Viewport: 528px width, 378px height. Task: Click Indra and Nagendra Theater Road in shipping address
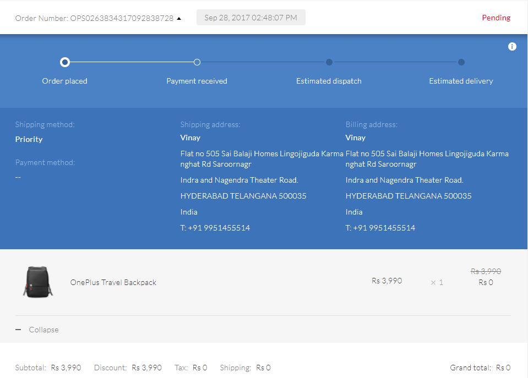[239, 180]
